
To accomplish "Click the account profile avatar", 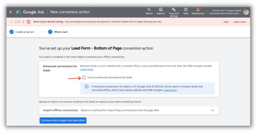I will click(x=246, y=12).
